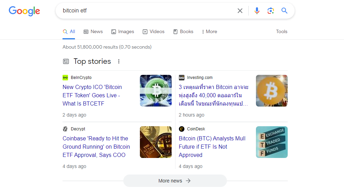Screen dimensions: 344x189
Task: Click the blue search magnifier icon
Action: (x=284, y=11)
